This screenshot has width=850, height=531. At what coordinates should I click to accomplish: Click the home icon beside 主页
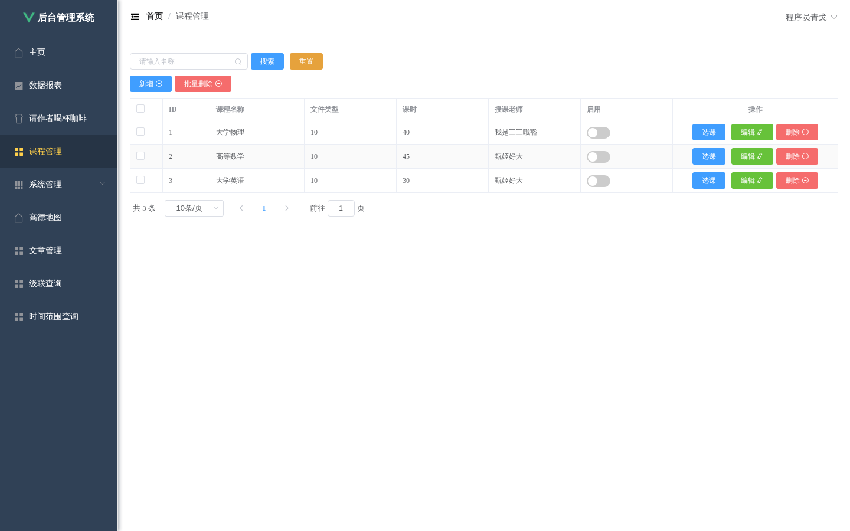tap(19, 53)
